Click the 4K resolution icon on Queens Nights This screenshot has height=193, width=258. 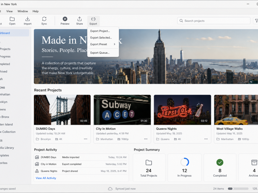click(175, 139)
